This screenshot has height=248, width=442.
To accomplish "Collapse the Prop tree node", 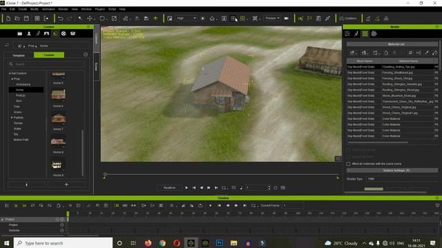I will coord(12,79).
